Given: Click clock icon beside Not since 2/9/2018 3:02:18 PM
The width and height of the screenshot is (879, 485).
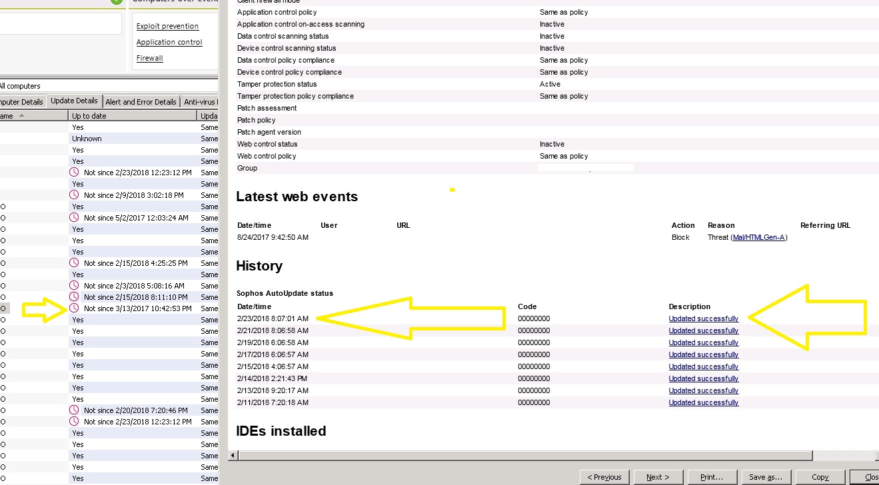Looking at the screenshot, I should click(x=75, y=195).
